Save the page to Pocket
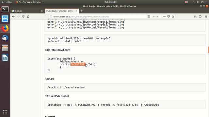Viewport: 209px width, 117px height. [x=169, y=17]
